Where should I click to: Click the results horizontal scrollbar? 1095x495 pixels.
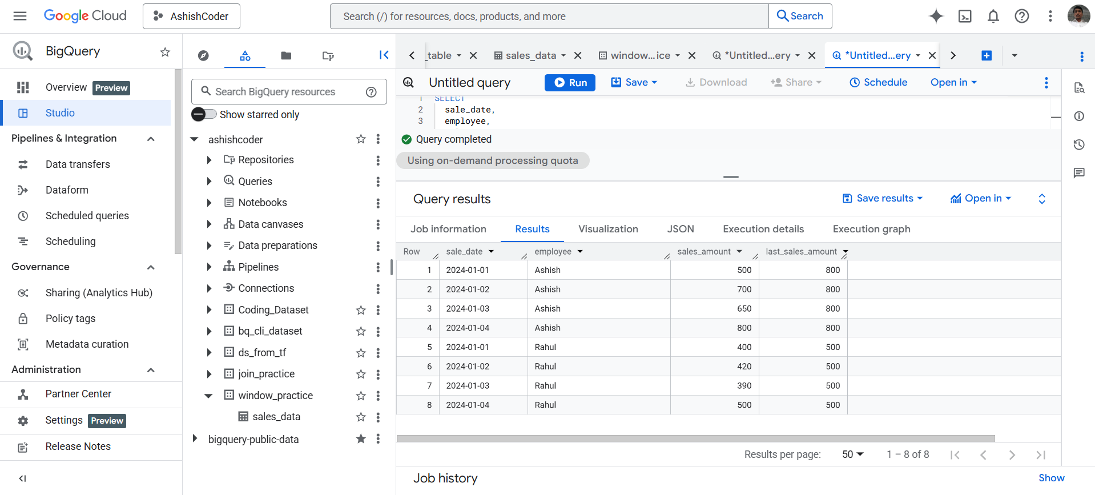coord(695,438)
